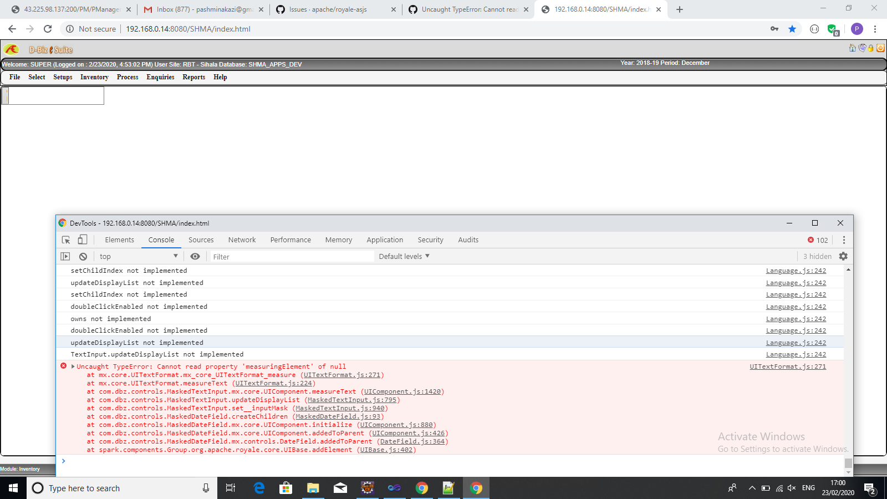
Task: Click the saved password key icon
Action: coord(774,29)
